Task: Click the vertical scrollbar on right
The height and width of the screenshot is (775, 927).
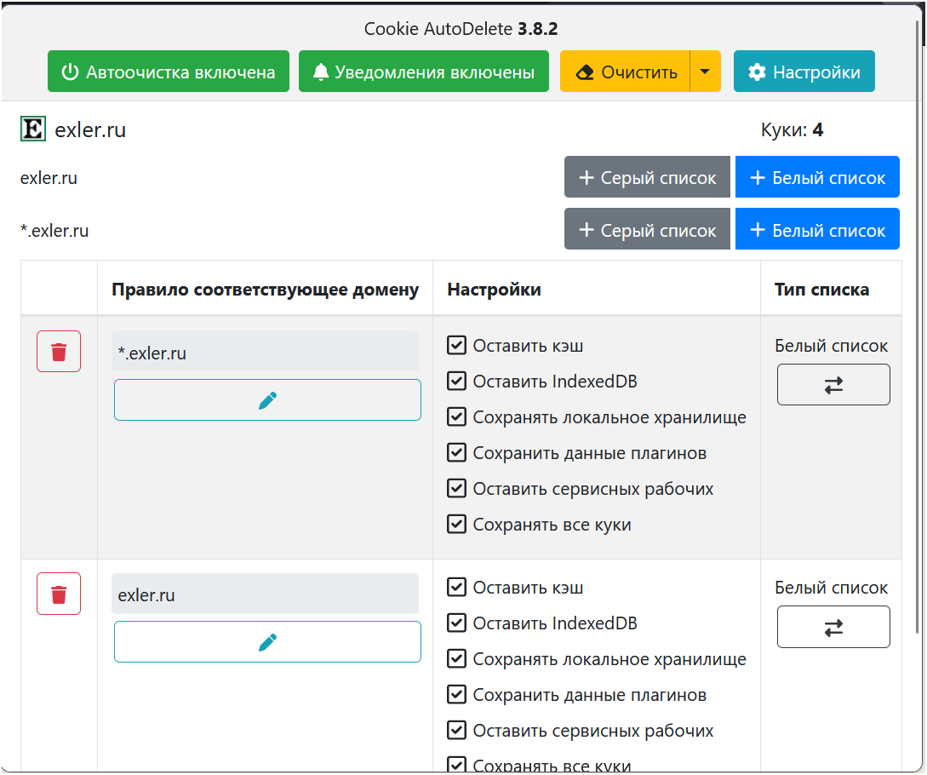Action: click(x=918, y=341)
